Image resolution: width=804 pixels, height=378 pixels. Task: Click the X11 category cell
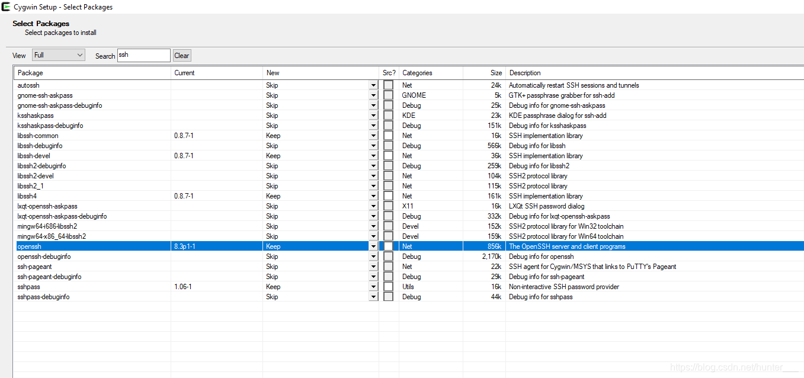click(x=408, y=206)
